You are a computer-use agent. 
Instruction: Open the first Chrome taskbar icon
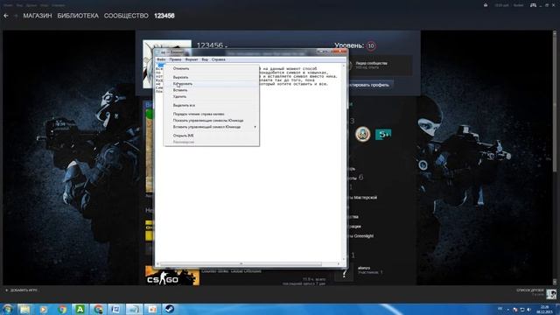click(62, 309)
